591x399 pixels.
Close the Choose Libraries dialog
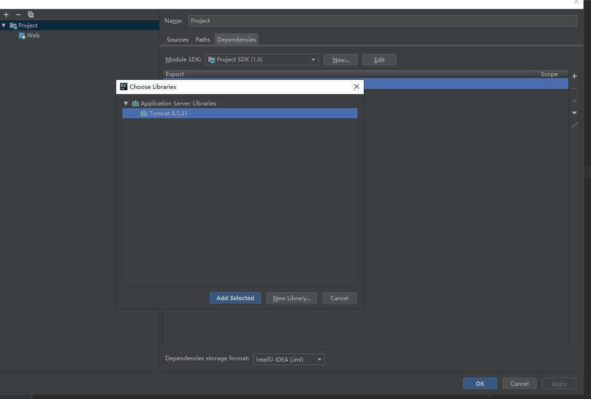(x=357, y=87)
